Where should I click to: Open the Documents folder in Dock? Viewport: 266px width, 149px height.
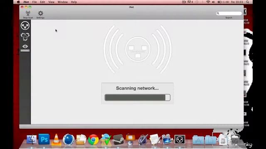tap(211, 140)
